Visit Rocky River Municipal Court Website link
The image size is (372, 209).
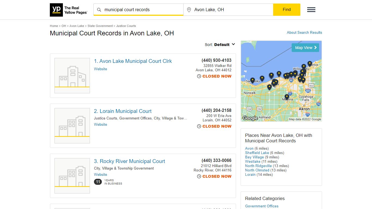point(100,174)
